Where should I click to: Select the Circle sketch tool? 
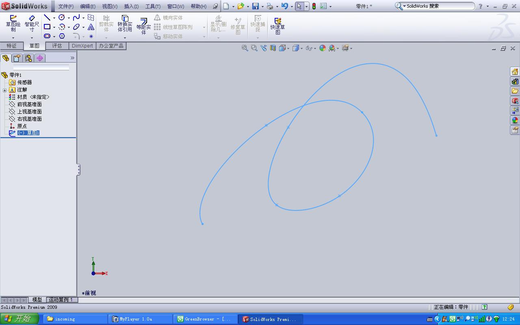coord(62,17)
